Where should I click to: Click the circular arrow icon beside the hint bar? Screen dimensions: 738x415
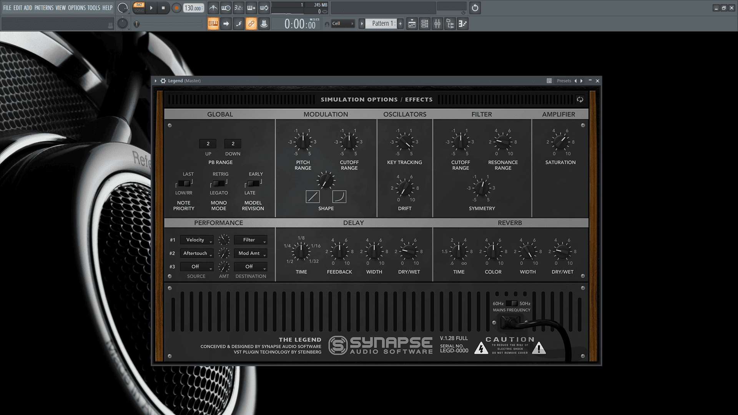[x=475, y=8]
